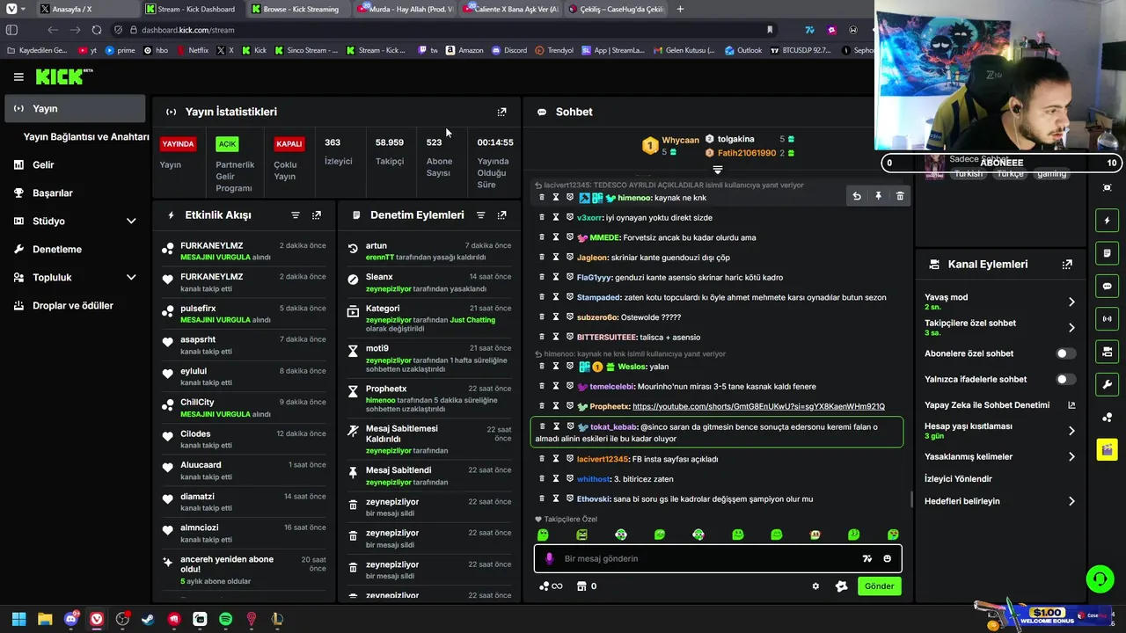This screenshot has width=1126, height=633.
Task: Expand the Stüdyo sidebar section
Action: [x=131, y=221]
